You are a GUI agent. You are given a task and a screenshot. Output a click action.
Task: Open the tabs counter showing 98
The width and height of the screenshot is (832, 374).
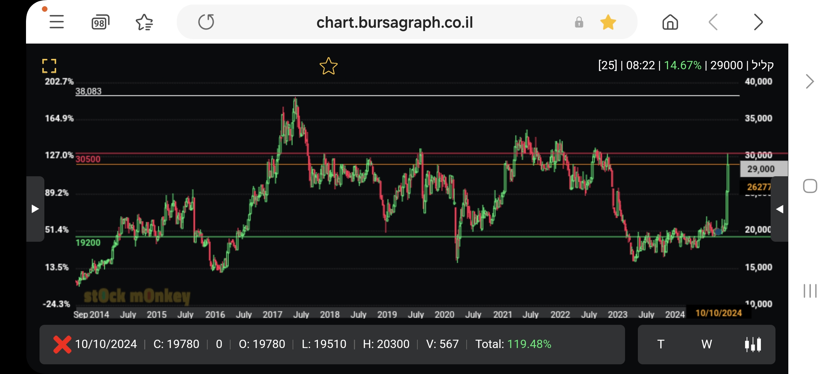click(x=100, y=23)
